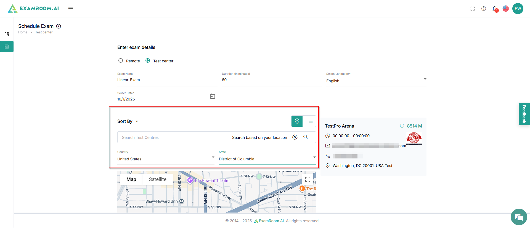Go to Home breadcrumb link
Viewport: 530px width, 228px height.
click(23, 32)
